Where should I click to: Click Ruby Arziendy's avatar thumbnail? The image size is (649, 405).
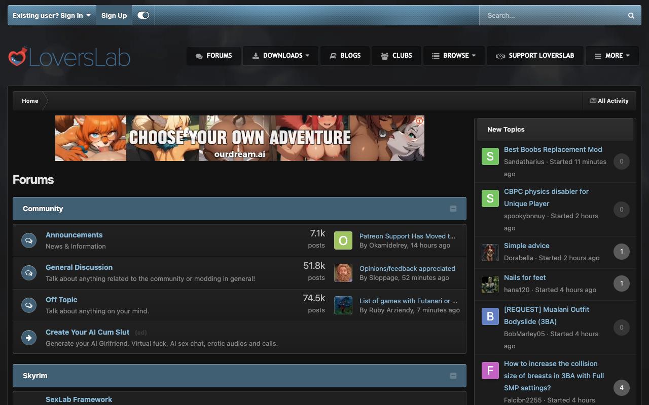point(343,305)
